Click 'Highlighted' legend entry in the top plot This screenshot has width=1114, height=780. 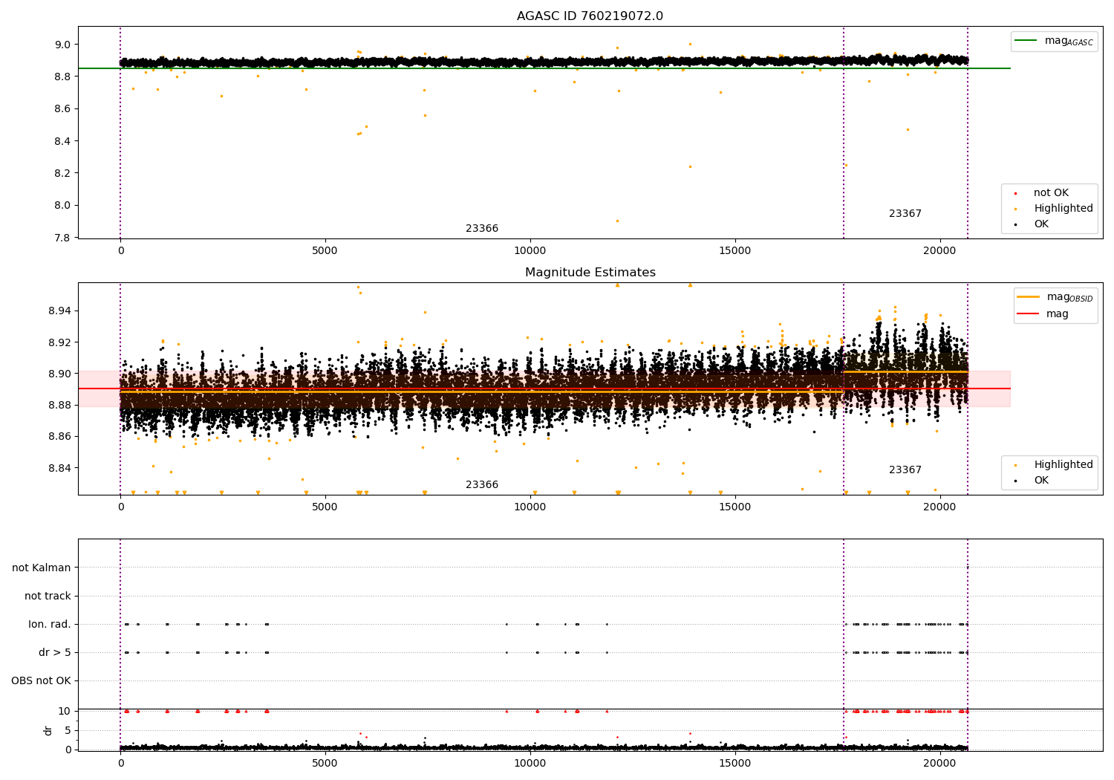(1063, 209)
